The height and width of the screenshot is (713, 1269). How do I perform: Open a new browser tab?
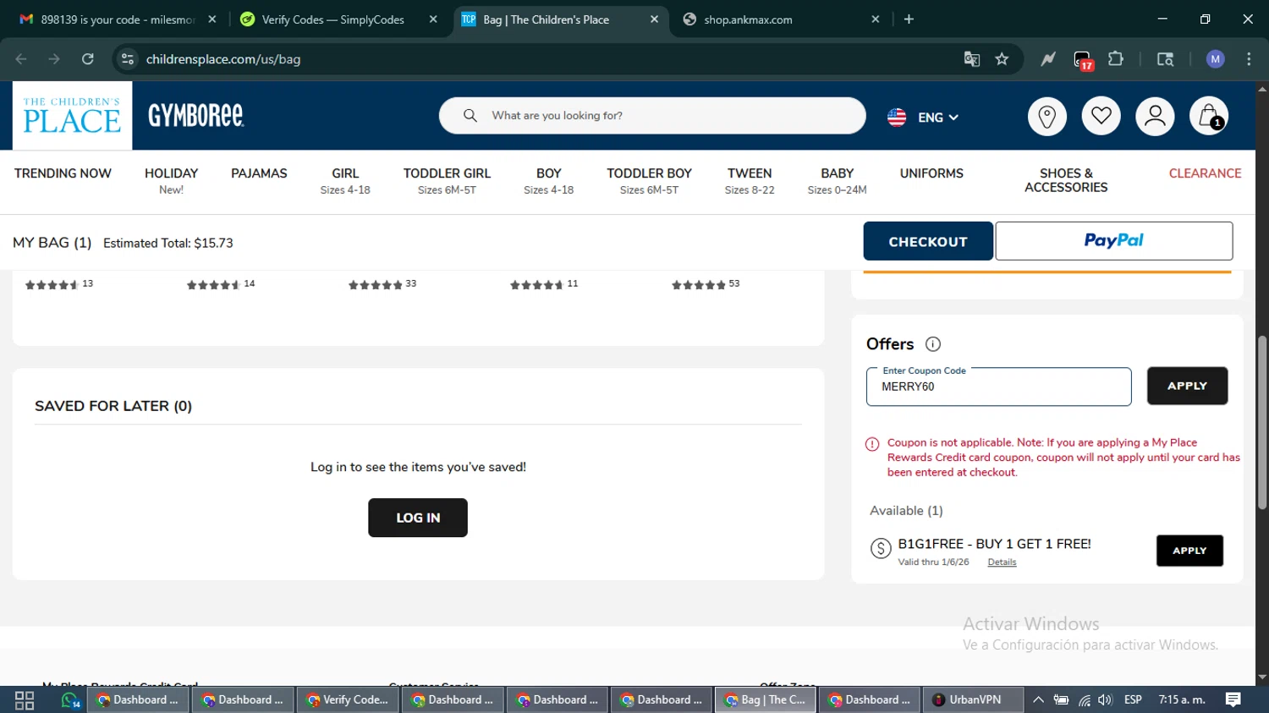click(x=909, y=19)
